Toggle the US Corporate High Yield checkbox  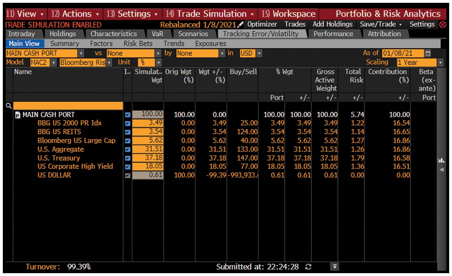[x=128, y=167]
